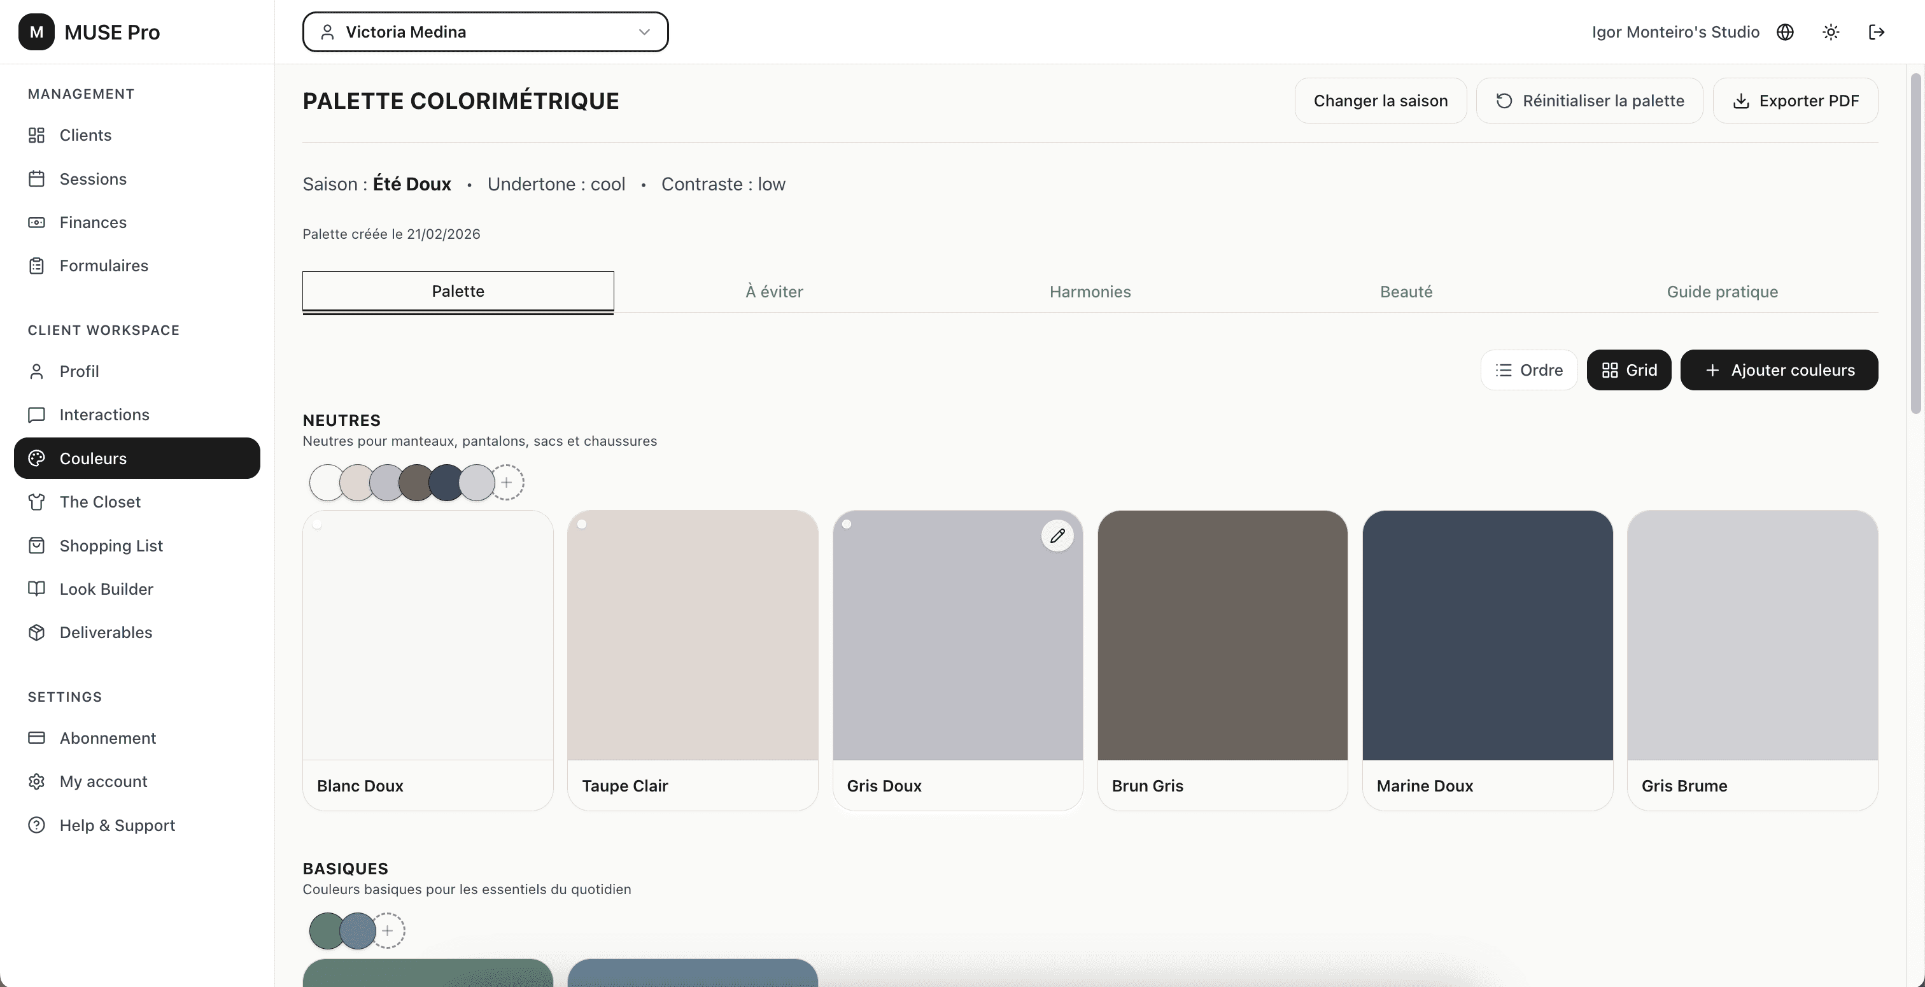
Task: Open the language selector globe icon
Action: pos(1786,32)
